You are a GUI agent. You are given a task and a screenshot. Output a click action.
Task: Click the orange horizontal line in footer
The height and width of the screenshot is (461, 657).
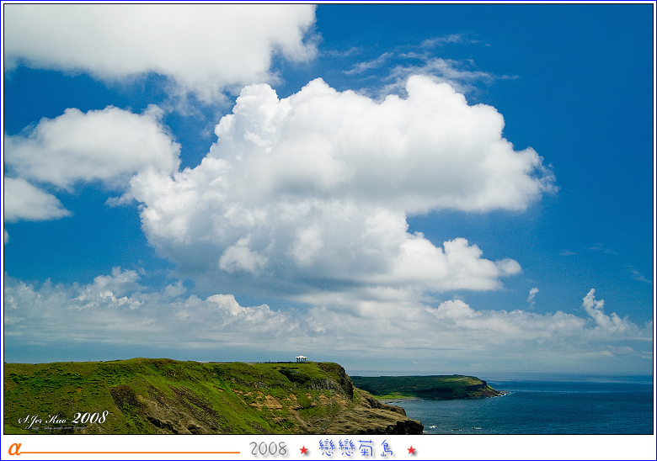(x=131, y=453)
